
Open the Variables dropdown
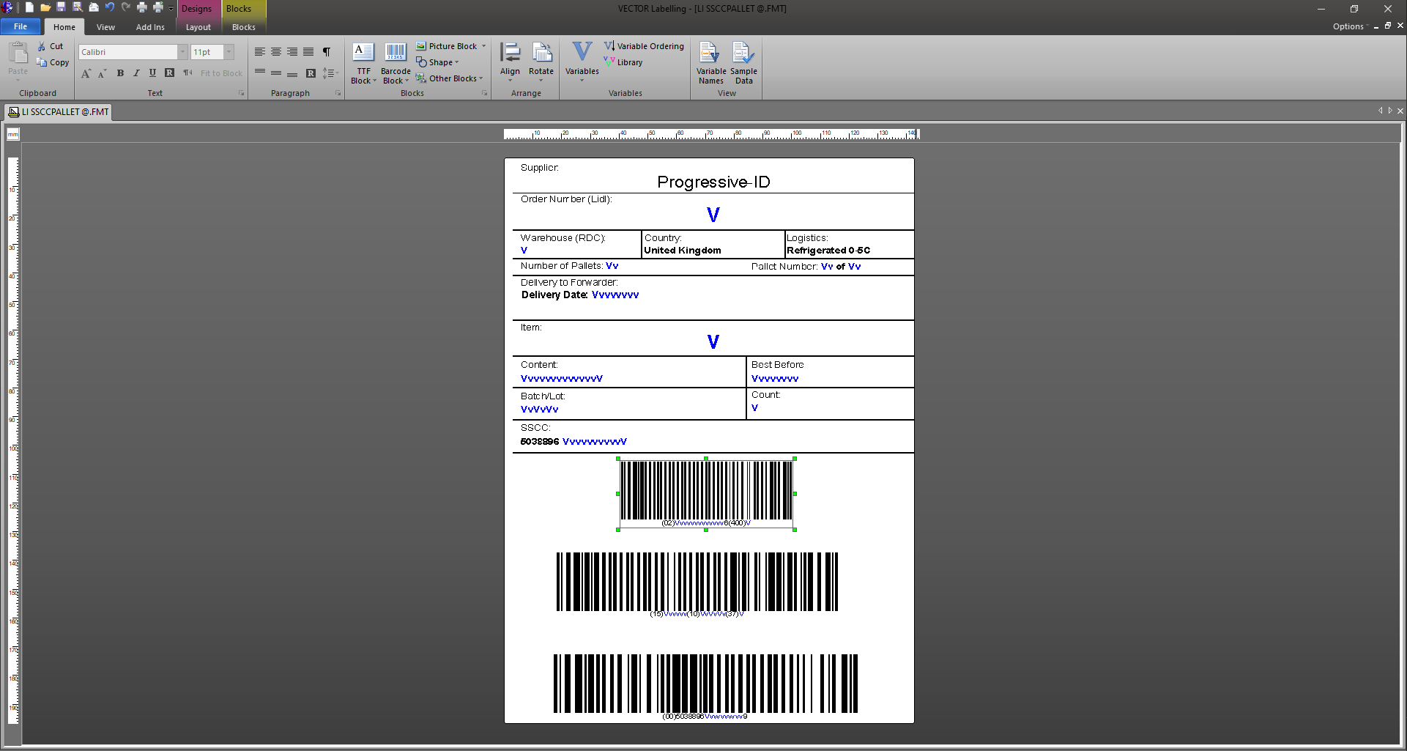(582, 62)
